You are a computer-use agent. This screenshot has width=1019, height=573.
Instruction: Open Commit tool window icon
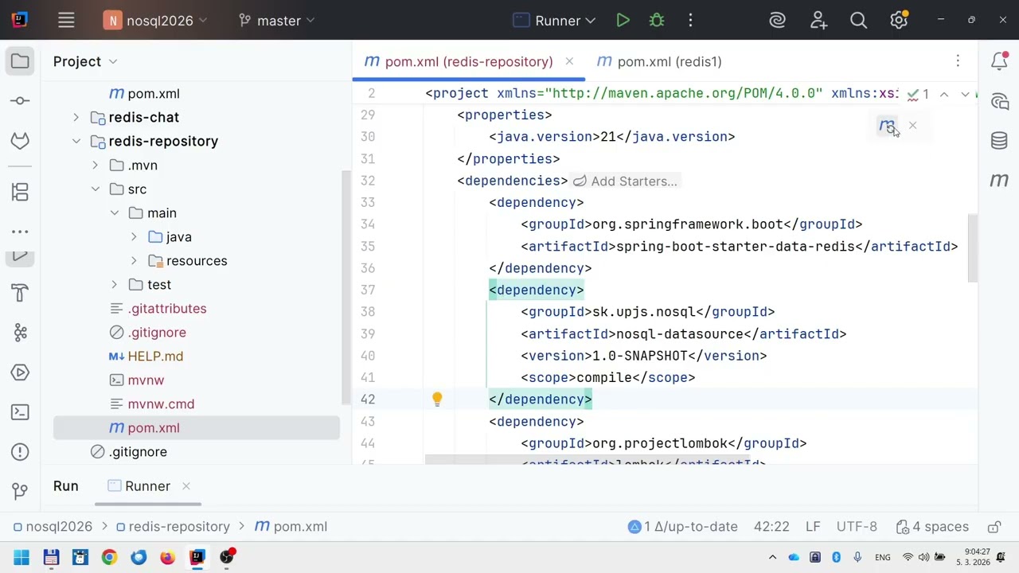point(20,101)
